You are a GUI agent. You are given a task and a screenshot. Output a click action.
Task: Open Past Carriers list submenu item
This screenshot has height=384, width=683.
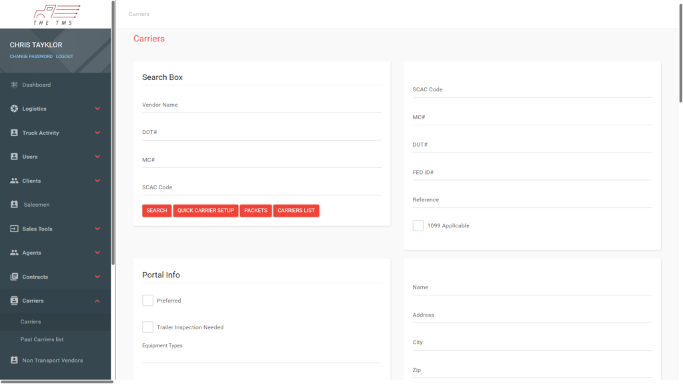42,339
